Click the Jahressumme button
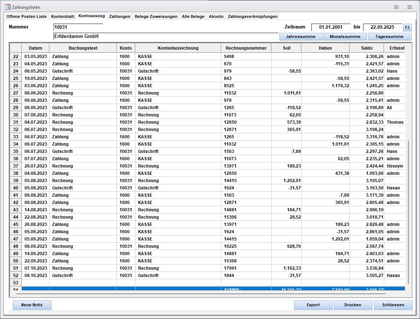Image resolution: width=420 pixels, height=319 pixels. click(301, 36)
